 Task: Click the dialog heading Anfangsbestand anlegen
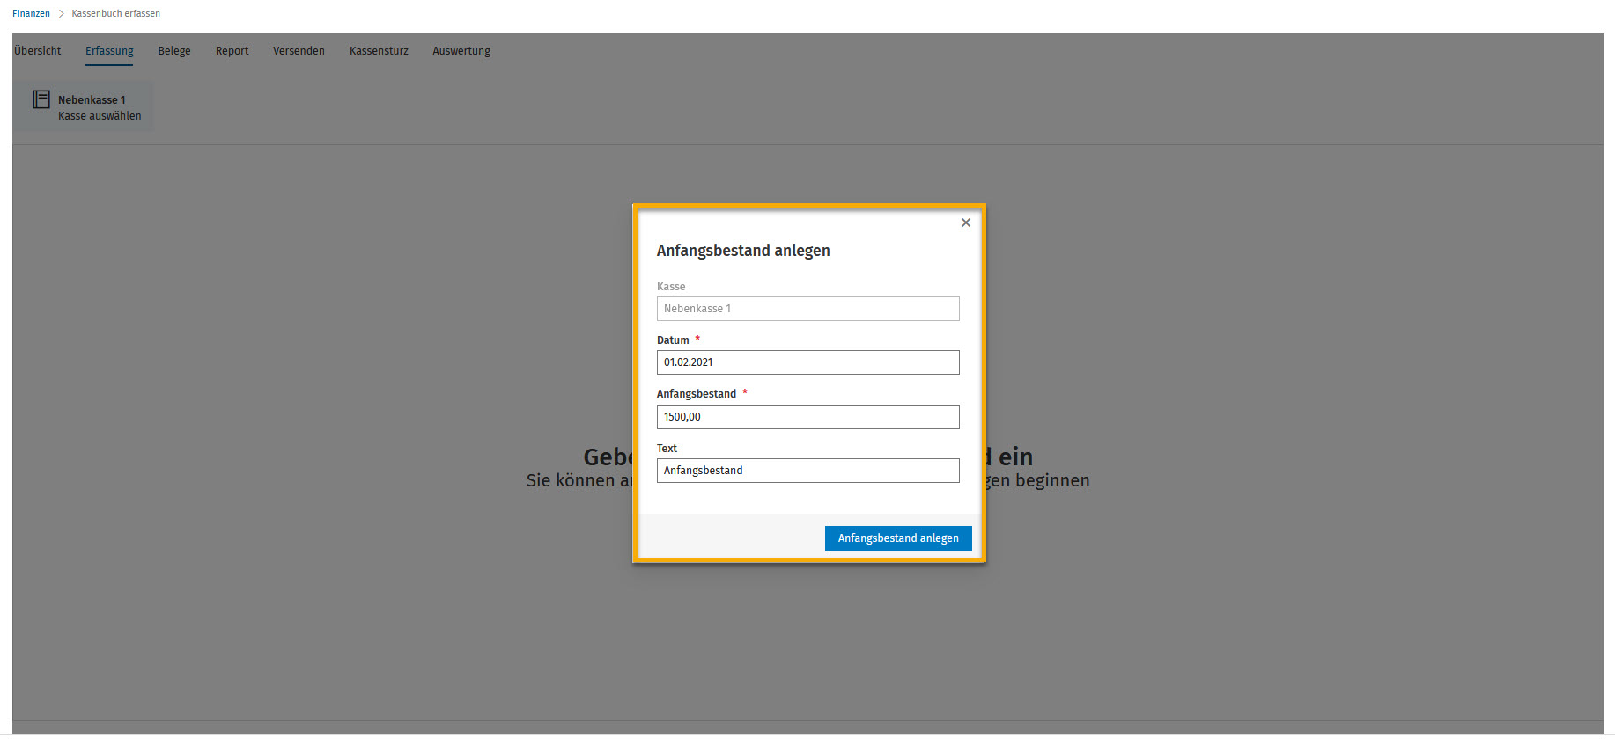click(x=743, y=251)
